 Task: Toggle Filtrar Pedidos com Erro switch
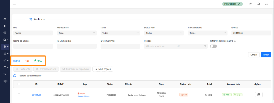tap(213, 46)
